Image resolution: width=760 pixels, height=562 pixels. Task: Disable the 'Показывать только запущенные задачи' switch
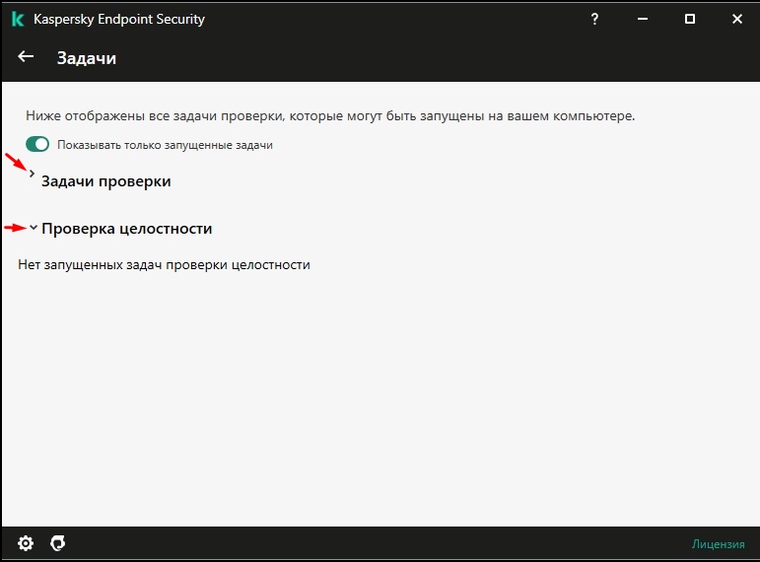click(37, 145)
